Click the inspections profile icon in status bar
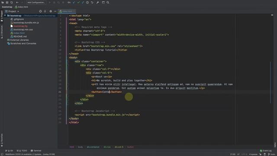277x156 pixels. pos(264,154)
